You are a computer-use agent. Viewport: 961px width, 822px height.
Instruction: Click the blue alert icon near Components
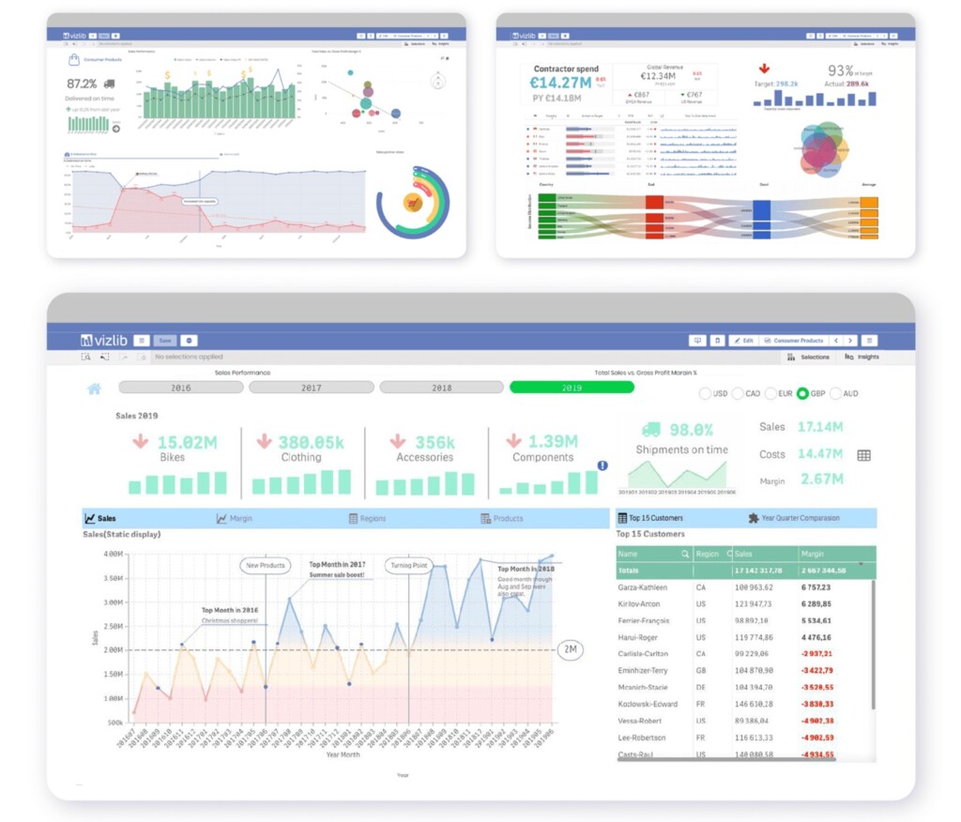pos(603,465)
